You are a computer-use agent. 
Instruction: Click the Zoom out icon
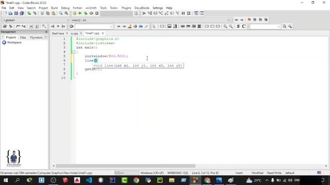(x=231, y=26)
